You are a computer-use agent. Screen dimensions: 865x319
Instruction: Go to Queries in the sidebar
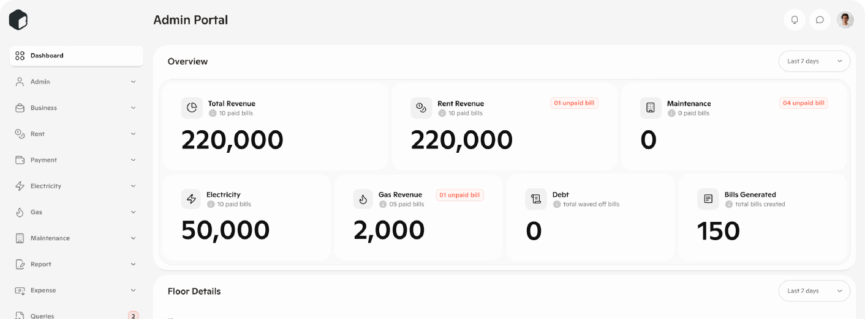pyautogui.click(x=43, y=316)
